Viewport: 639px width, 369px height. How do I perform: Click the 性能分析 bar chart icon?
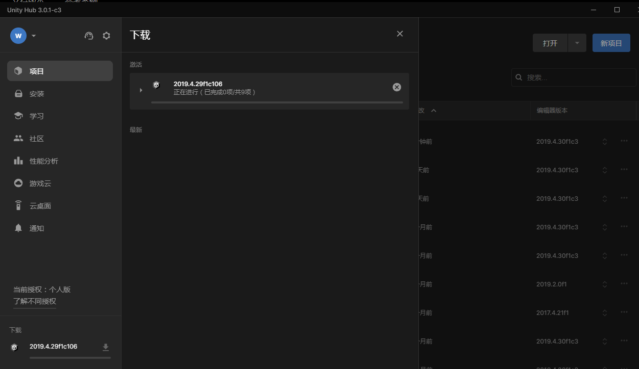[x=18, y=161]
